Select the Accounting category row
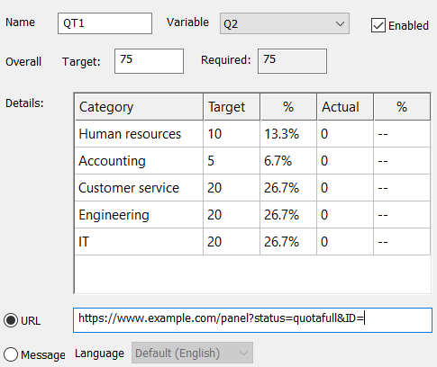This screenshot has width=437, height=367. pyautogui.click(x=252, y=161)
